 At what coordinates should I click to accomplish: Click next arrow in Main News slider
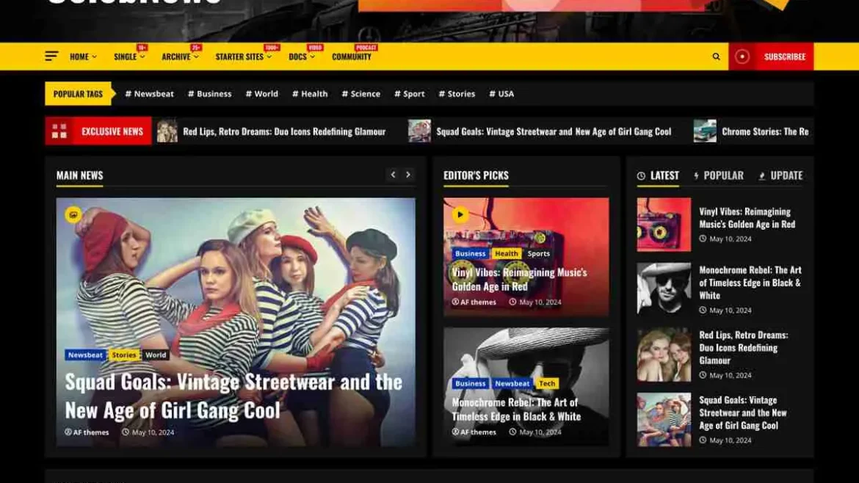(408, 175)
